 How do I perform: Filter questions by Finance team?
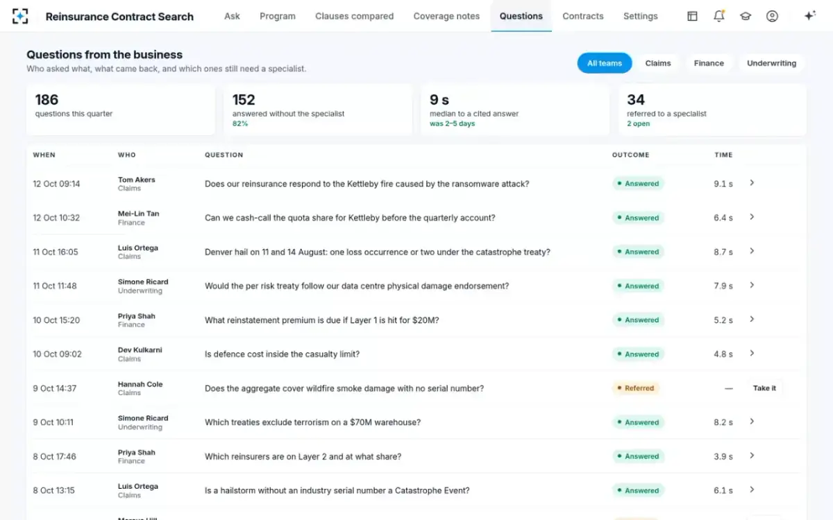point(709,63)
